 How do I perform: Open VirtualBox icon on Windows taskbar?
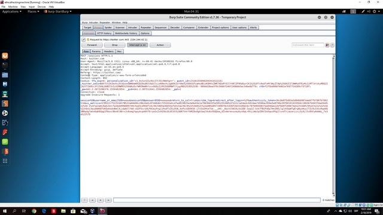tap(93, 211)
